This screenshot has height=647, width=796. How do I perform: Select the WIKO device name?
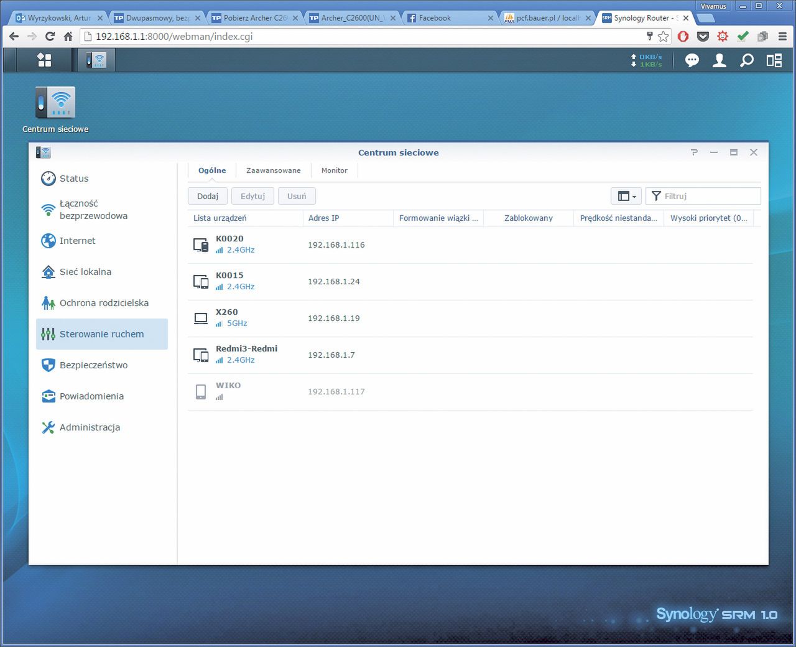click(228, 386)
